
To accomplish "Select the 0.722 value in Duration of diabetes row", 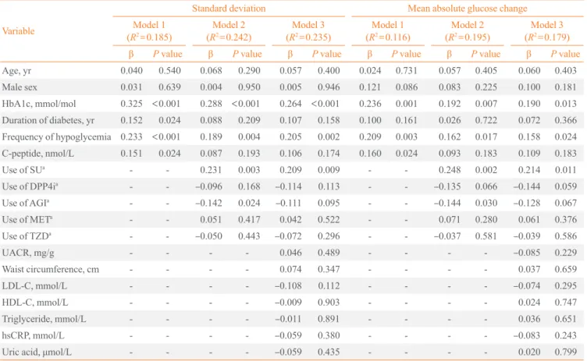I will (486, 120).
